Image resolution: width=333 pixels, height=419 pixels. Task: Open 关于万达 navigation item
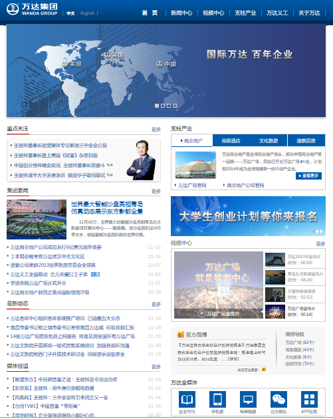(309, 13)
